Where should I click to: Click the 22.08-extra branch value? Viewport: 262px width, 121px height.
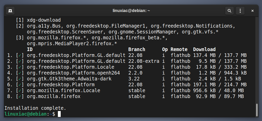coord(144,61)
